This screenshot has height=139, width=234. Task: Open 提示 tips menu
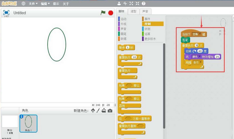point(56,4)
